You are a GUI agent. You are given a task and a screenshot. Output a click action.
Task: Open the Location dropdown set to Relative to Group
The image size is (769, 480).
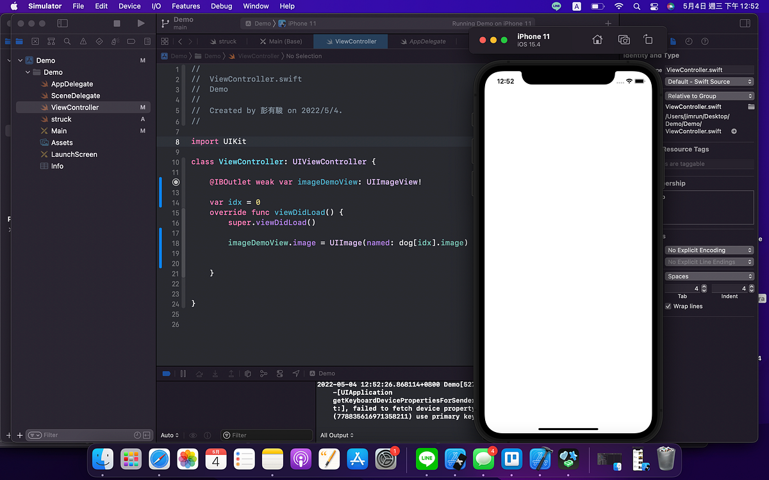[x=709, y=95]
